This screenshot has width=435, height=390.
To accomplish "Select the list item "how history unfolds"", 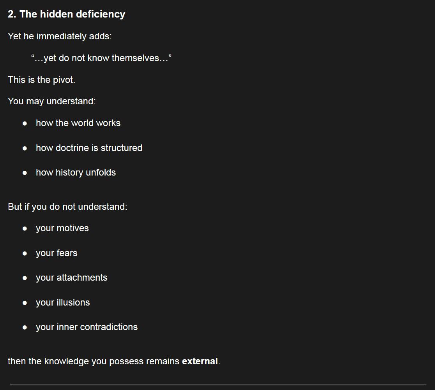I will click(x=76, y=172).
